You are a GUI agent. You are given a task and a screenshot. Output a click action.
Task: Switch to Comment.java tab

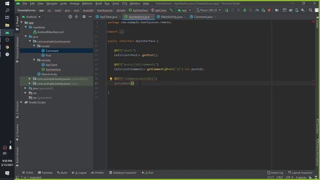pyautogui.click(x=203, y=17)
